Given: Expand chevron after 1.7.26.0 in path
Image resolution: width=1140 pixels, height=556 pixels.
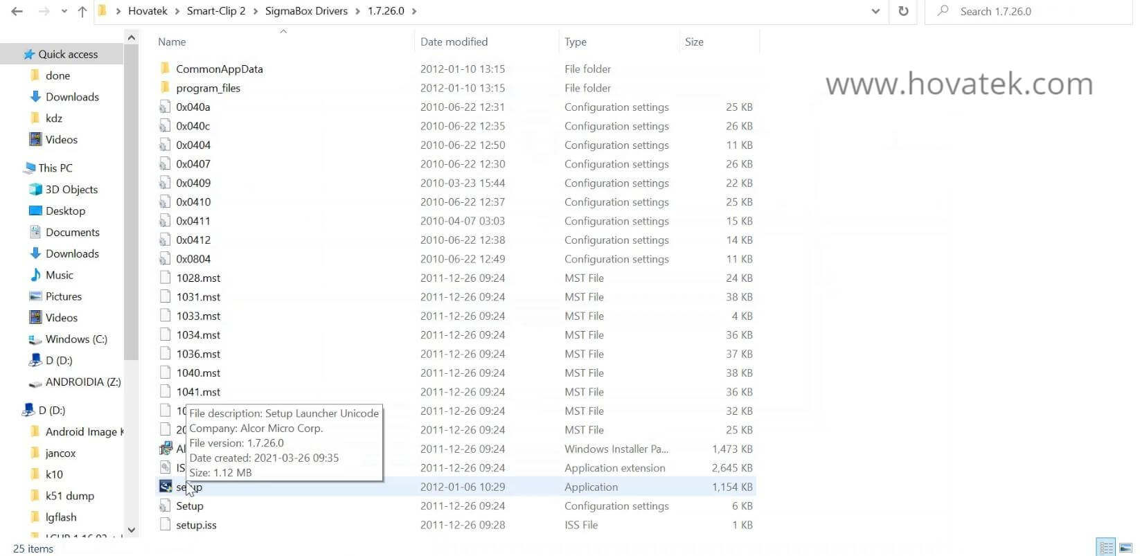Looking at the screenshot, I should tap(414, 11).
